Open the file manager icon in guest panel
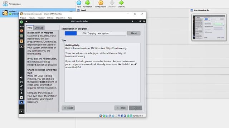 point(21,36)
